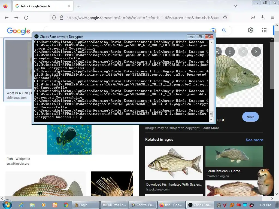Select the fish - Google Search tab

[x=43, y=6]
